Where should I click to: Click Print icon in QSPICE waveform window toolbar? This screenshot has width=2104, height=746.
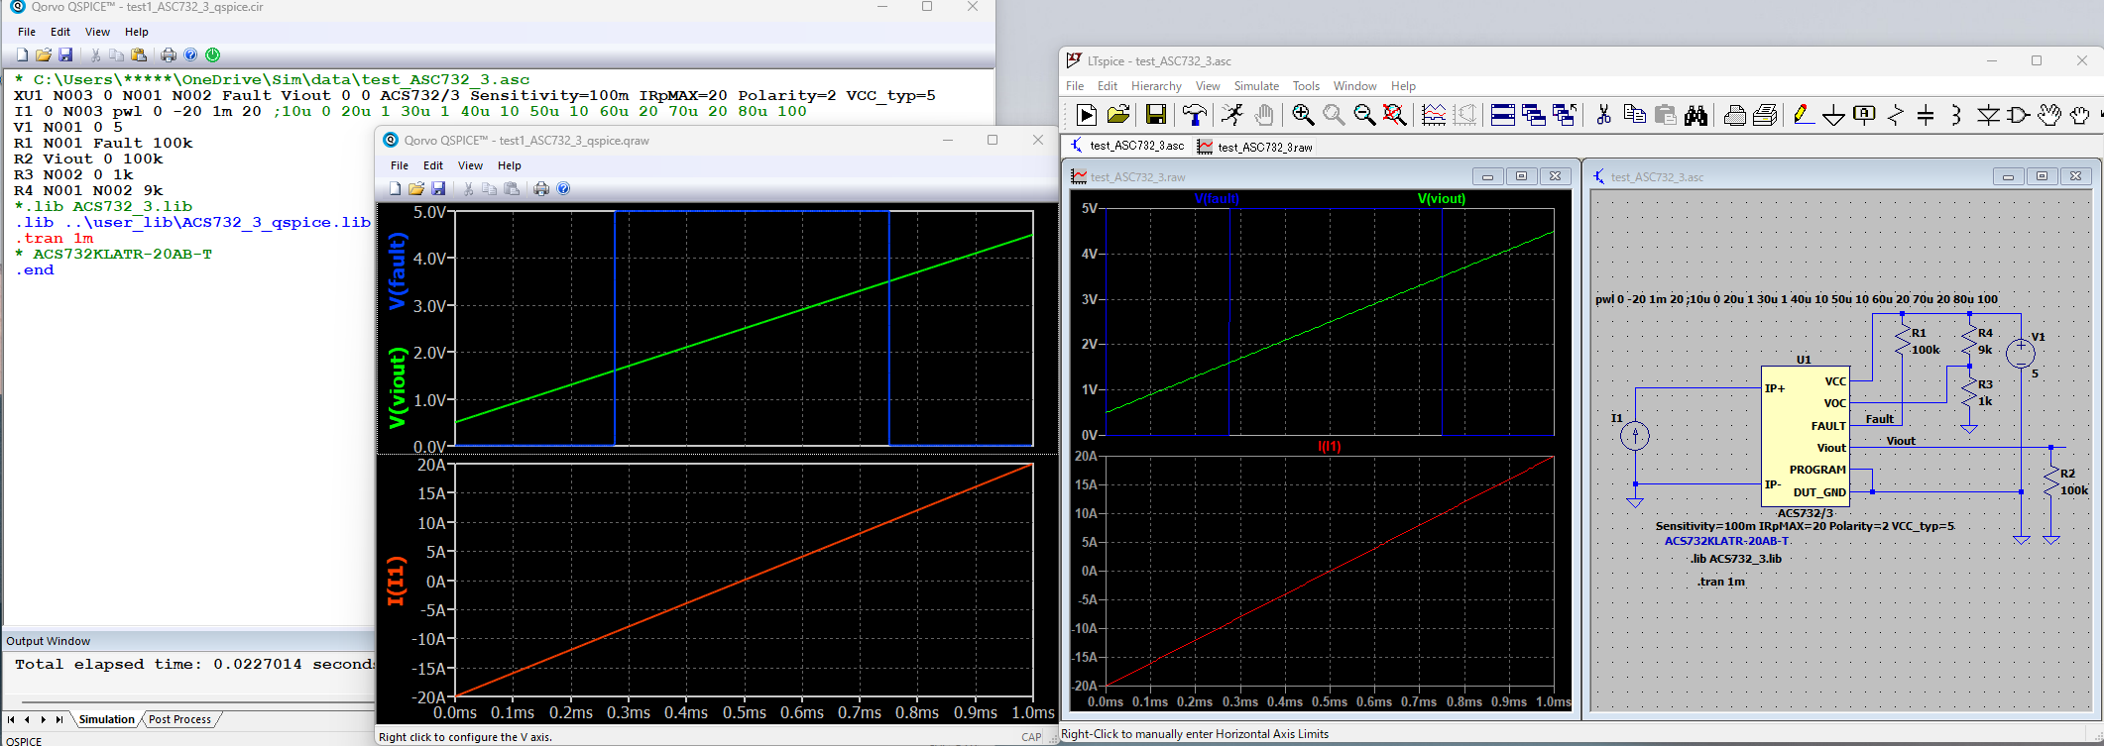tap(541, 189)
